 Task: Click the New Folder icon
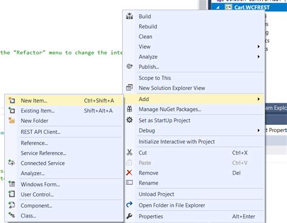coord(12,121)
